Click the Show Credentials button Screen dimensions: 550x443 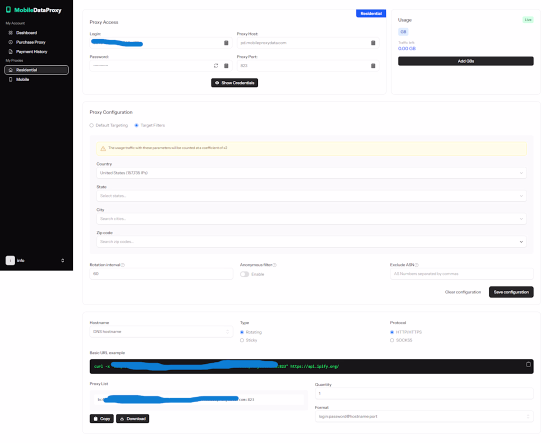[x=234, y=83]
